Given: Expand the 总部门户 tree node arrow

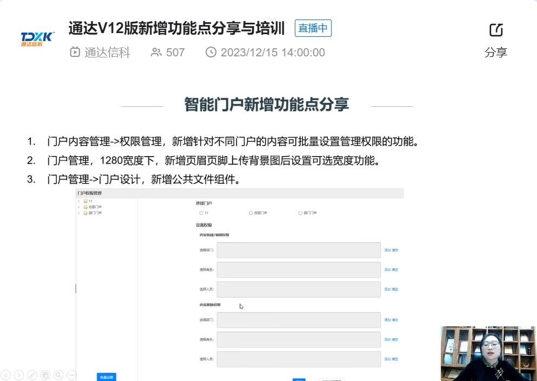Looking at the screenshot, I should (x=79, y=207).
